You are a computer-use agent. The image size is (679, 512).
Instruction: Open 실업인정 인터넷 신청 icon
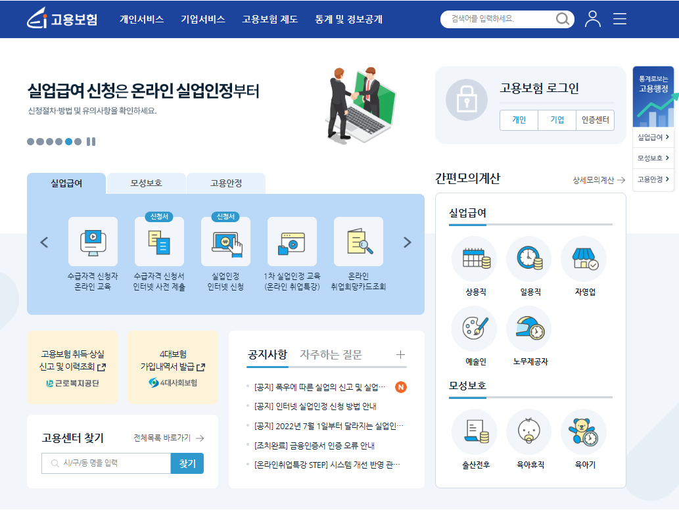click(225, 242)
